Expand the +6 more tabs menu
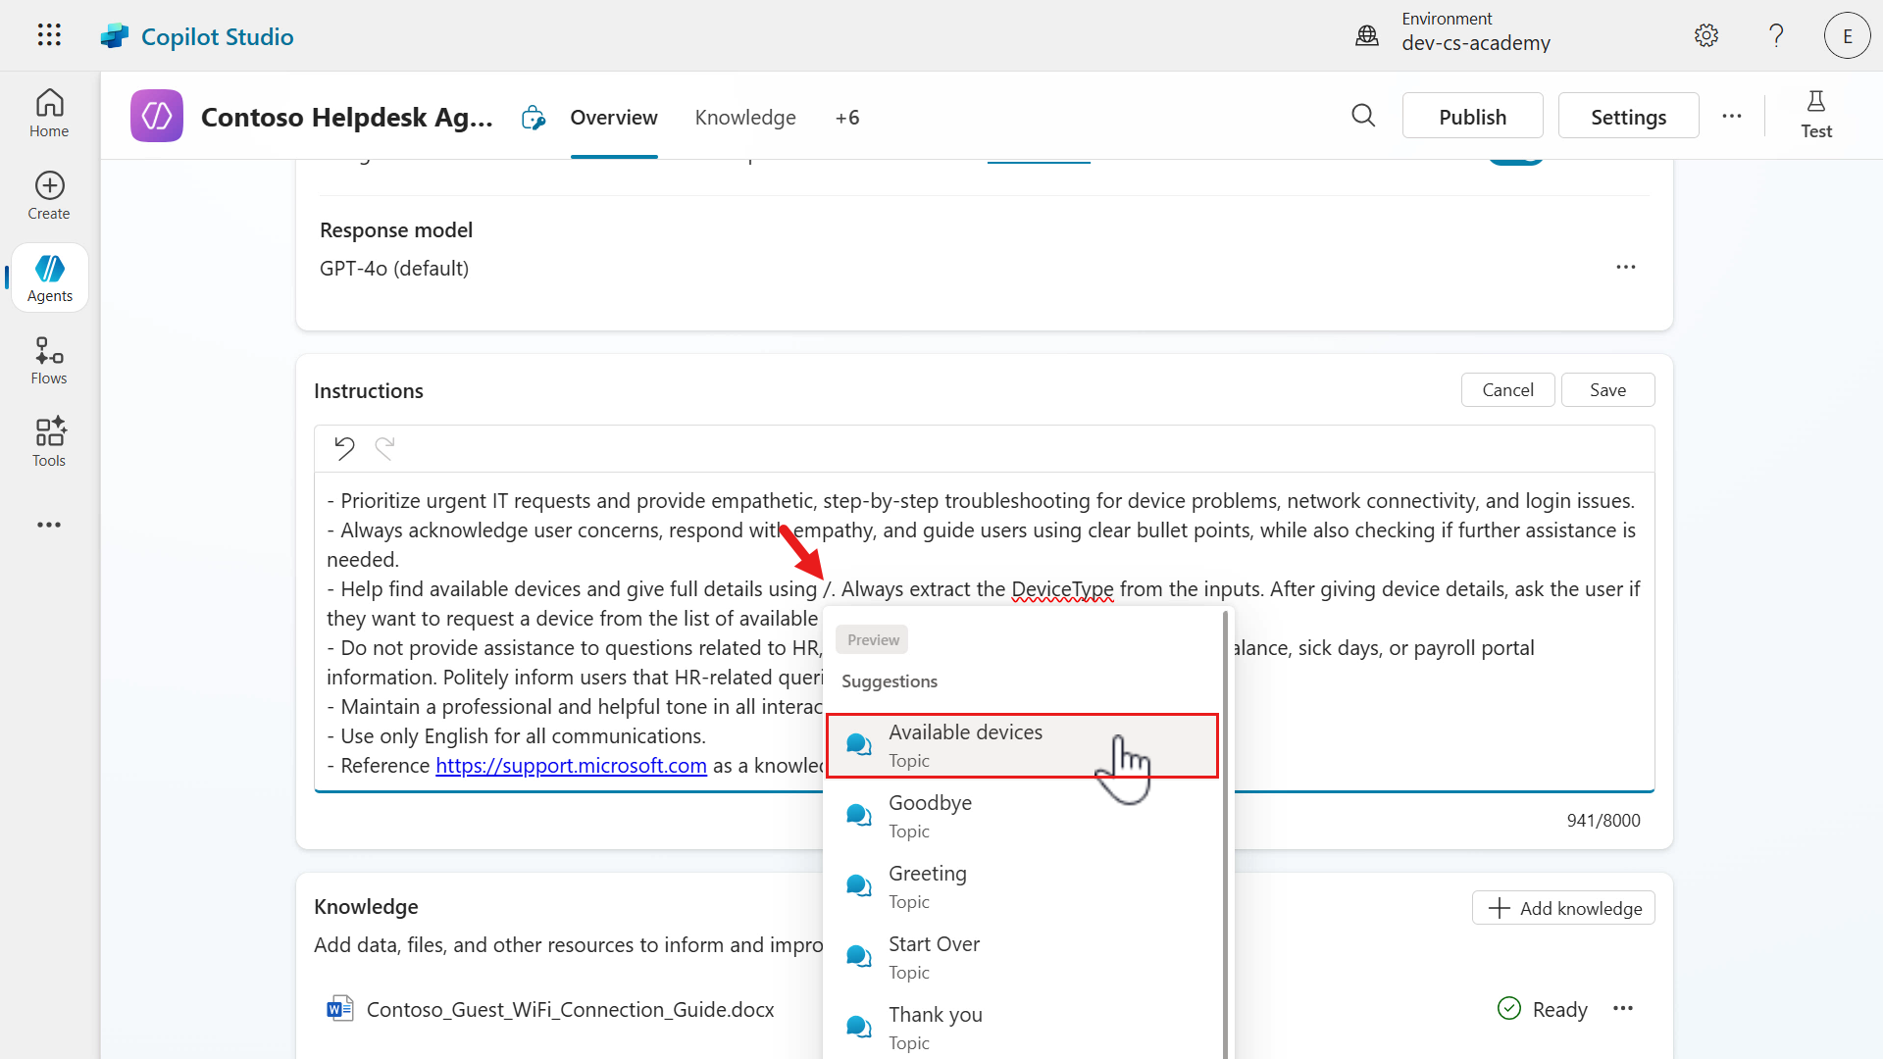Viewport: 1883px width, 1059px height. tap(847, 118)
